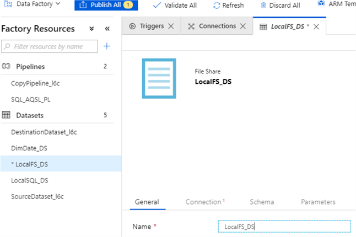
Task: Open the Connection properties tab
Action: pyautogui.click(x=204, y=202)
